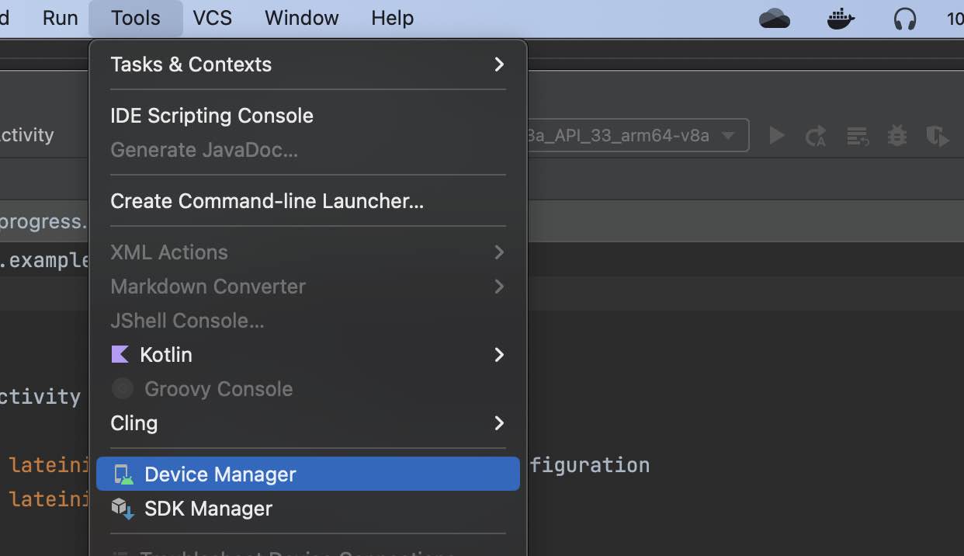Open the device selector dropdown for API_33_arm64

click(x=728, y=135)
